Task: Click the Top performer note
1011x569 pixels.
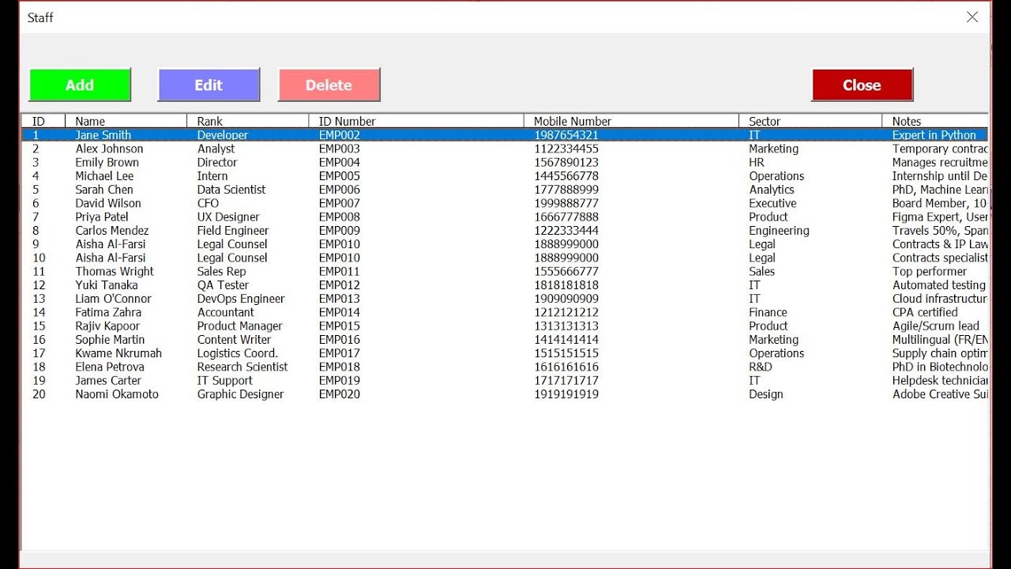Action: pos(930,271)
